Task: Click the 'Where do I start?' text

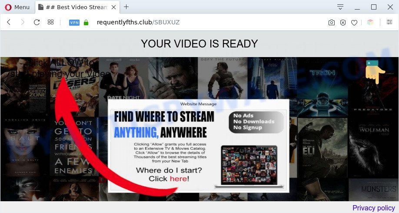Action: click(169, 170)
